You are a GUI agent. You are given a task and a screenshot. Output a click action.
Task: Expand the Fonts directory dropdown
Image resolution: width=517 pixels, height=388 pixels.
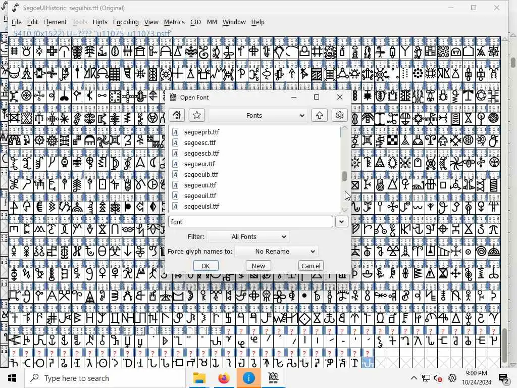pyautogui.click(x=258, y=115)
